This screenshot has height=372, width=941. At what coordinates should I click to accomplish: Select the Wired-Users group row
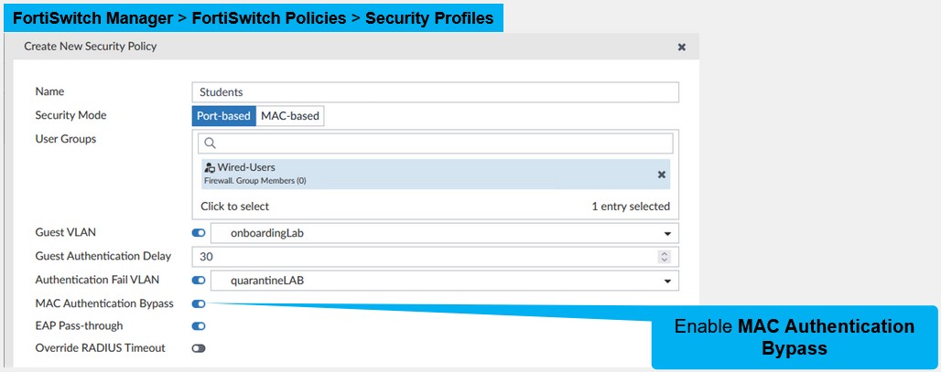(x=436, y=174)
